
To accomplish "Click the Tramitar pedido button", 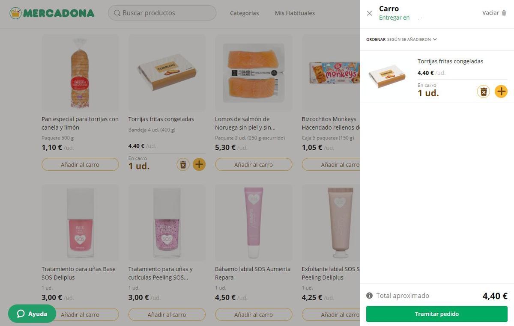I will pos(436,313).
